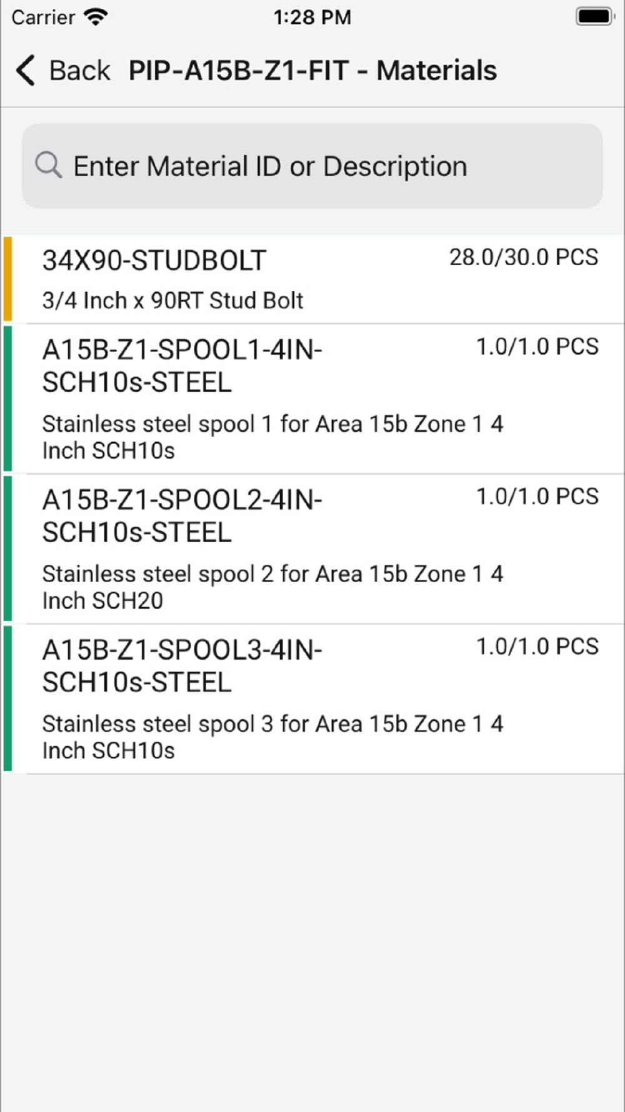The width and height of the screenshot is (625, 1112).
Task: Select the Stainless steel spool 2 description
Action: click(x=272, y=587)
